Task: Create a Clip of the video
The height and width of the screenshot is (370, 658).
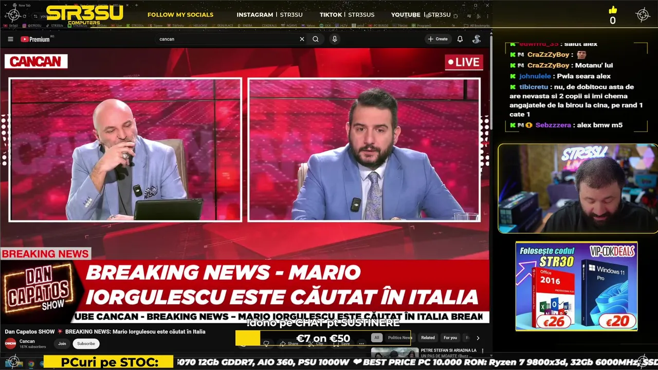Action: (x=316, y=343)
